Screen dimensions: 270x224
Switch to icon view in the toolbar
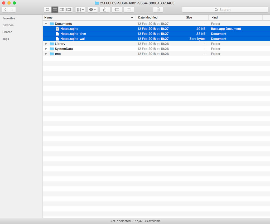point(48,9)
